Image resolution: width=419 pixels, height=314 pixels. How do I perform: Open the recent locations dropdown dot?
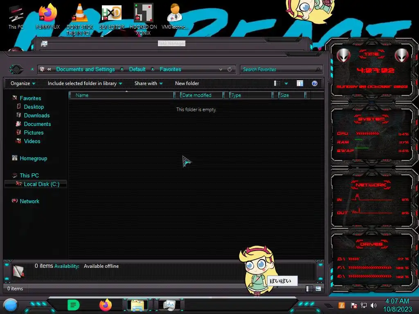(32, 70)
